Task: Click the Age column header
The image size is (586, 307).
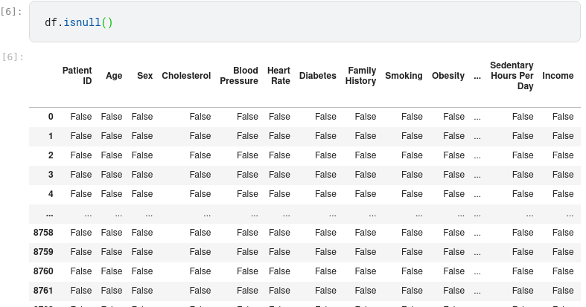Action: 114,76
